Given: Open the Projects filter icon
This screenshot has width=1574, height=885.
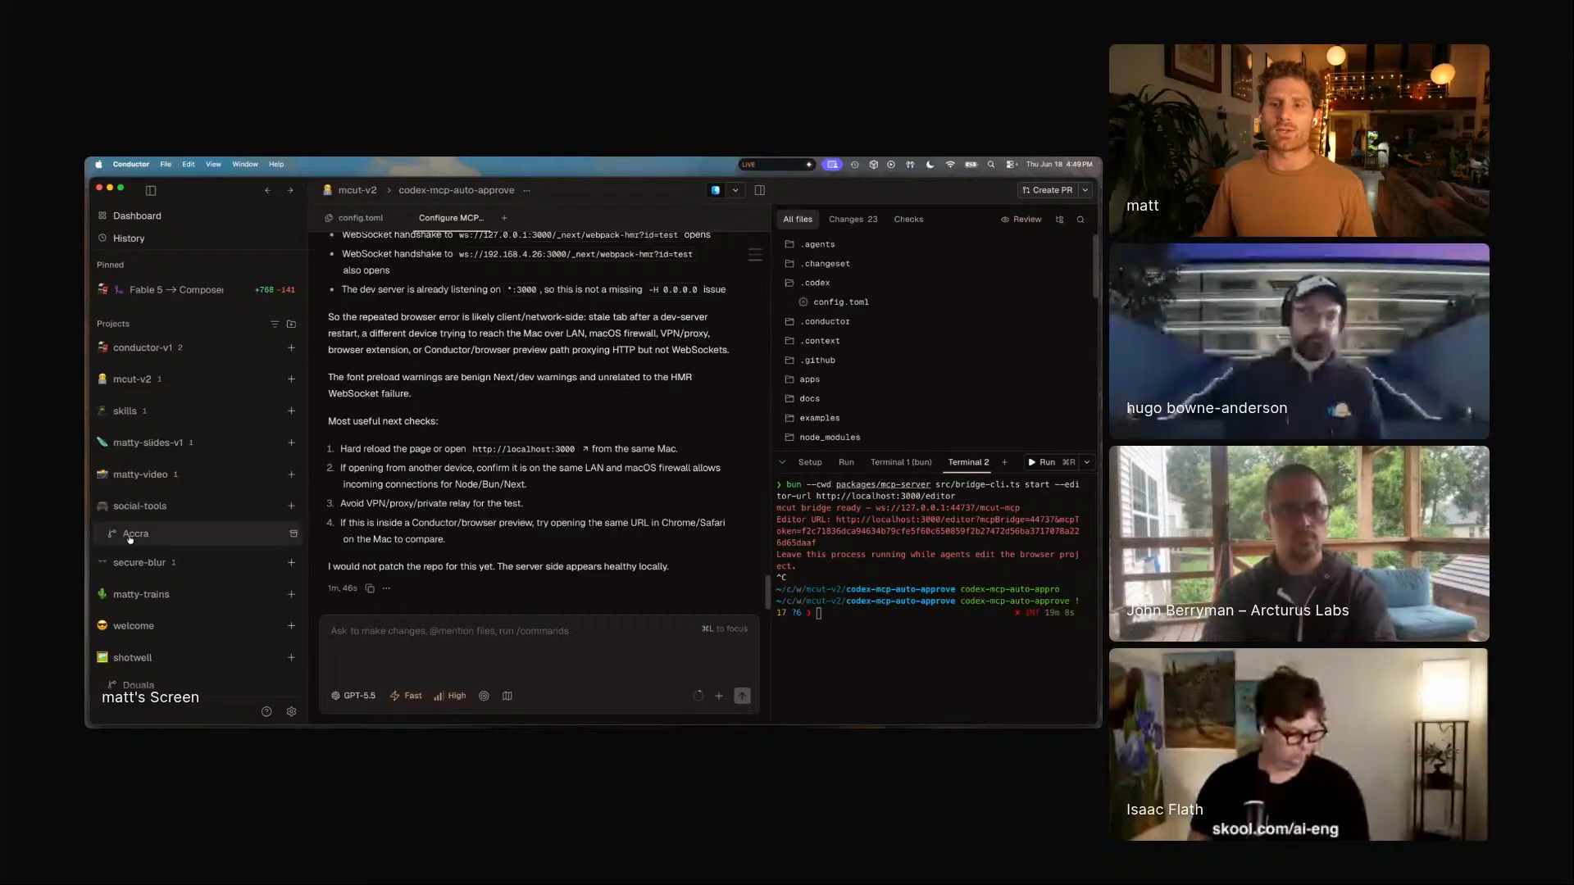Looking at the screenshot, I should 275,324.
